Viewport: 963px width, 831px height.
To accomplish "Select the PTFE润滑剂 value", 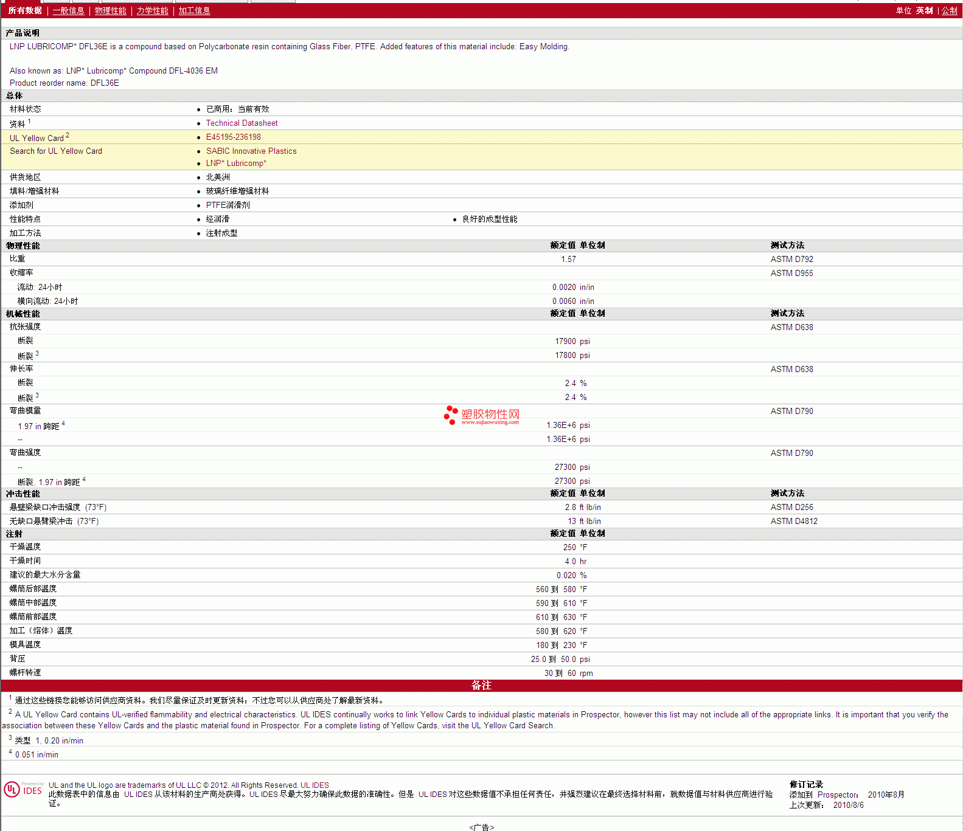I will [228, 205].
